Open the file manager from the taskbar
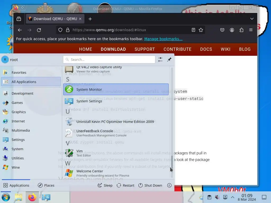The image size is (271, 203). pos(19,197)
